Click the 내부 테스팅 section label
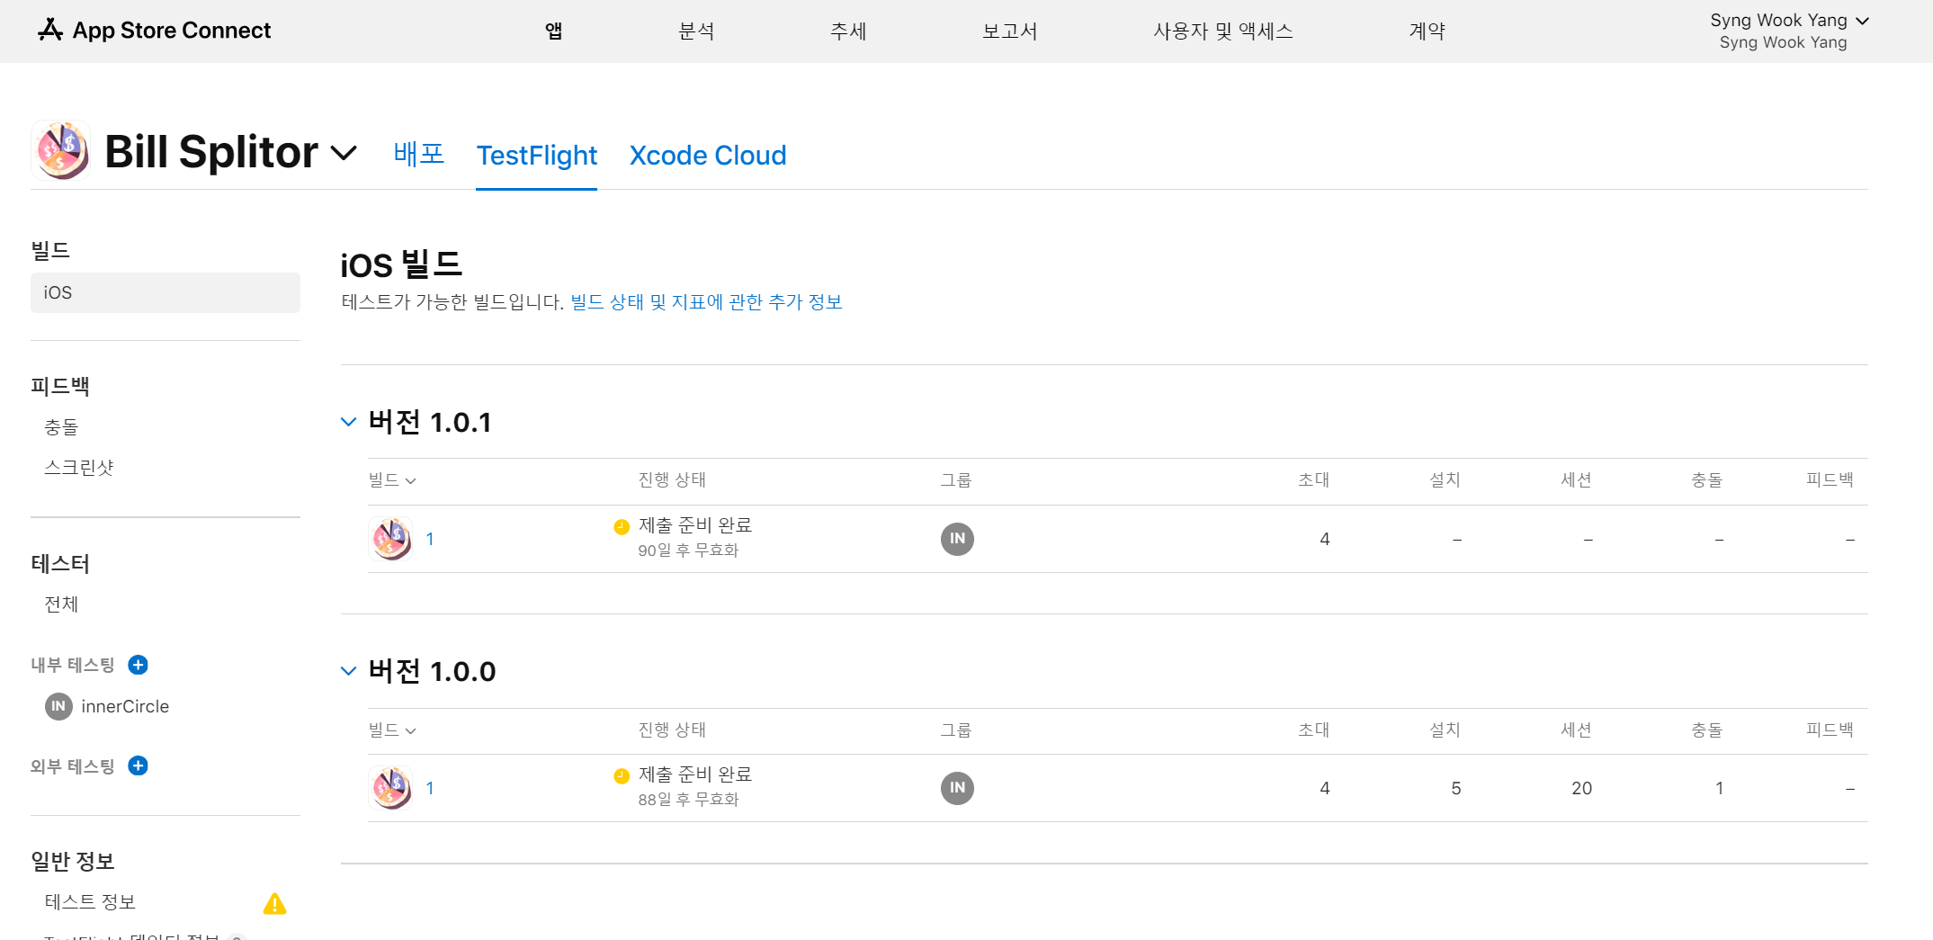1933x940 pixels. tap(73, 666)
